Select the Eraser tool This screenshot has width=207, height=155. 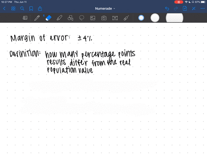[48, 18]
